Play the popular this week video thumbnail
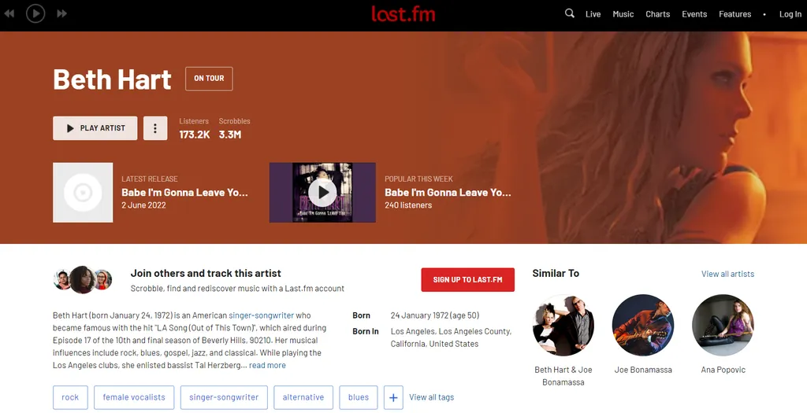Screen dimensions: 807x413 click(x=322, y=193)
